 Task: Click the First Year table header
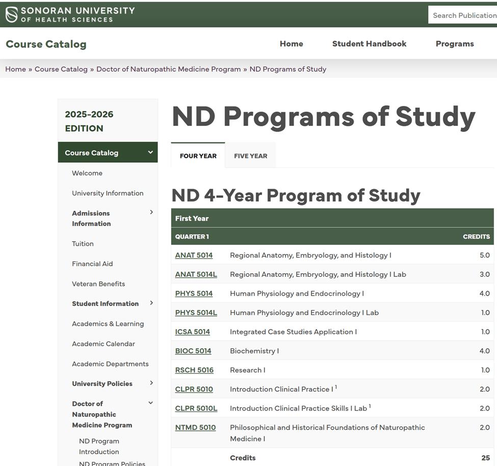192,218
